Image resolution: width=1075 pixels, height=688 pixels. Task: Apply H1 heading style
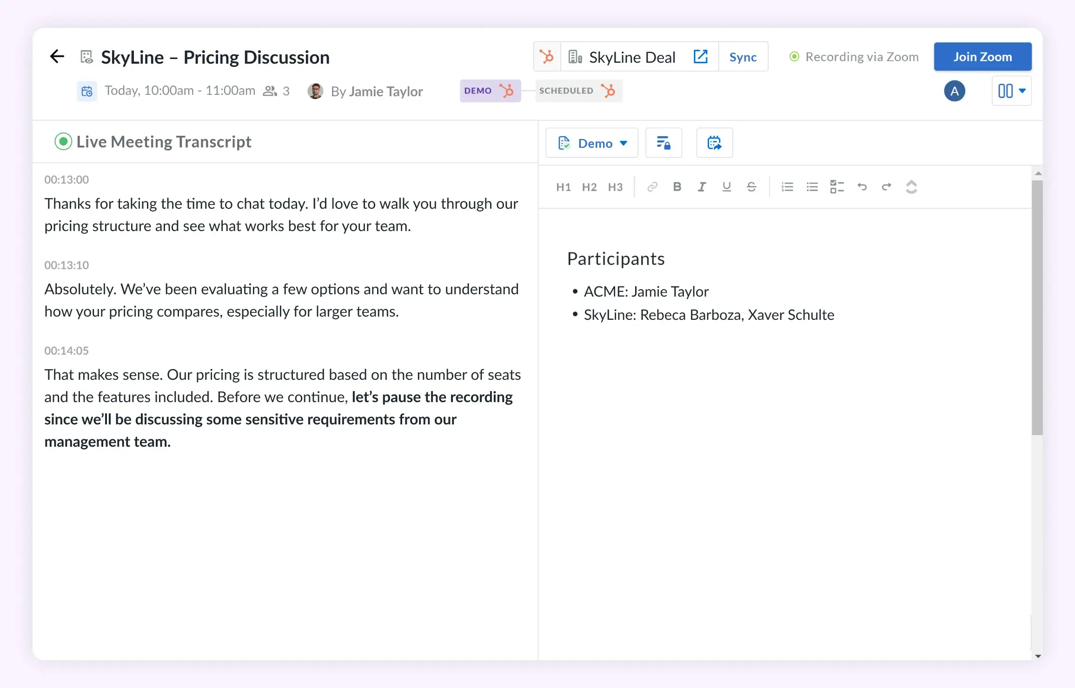(x=563, y=187)
